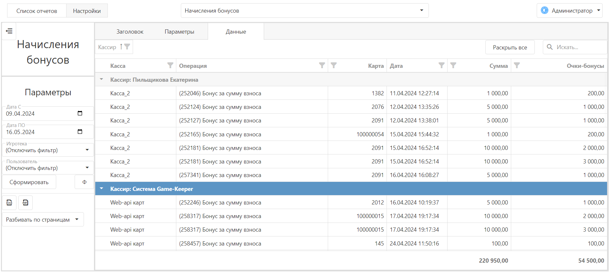Click the Дата С field showing 09.04.2024
Viewport: 610px width, 272px height.
click(x=48, y=113)
